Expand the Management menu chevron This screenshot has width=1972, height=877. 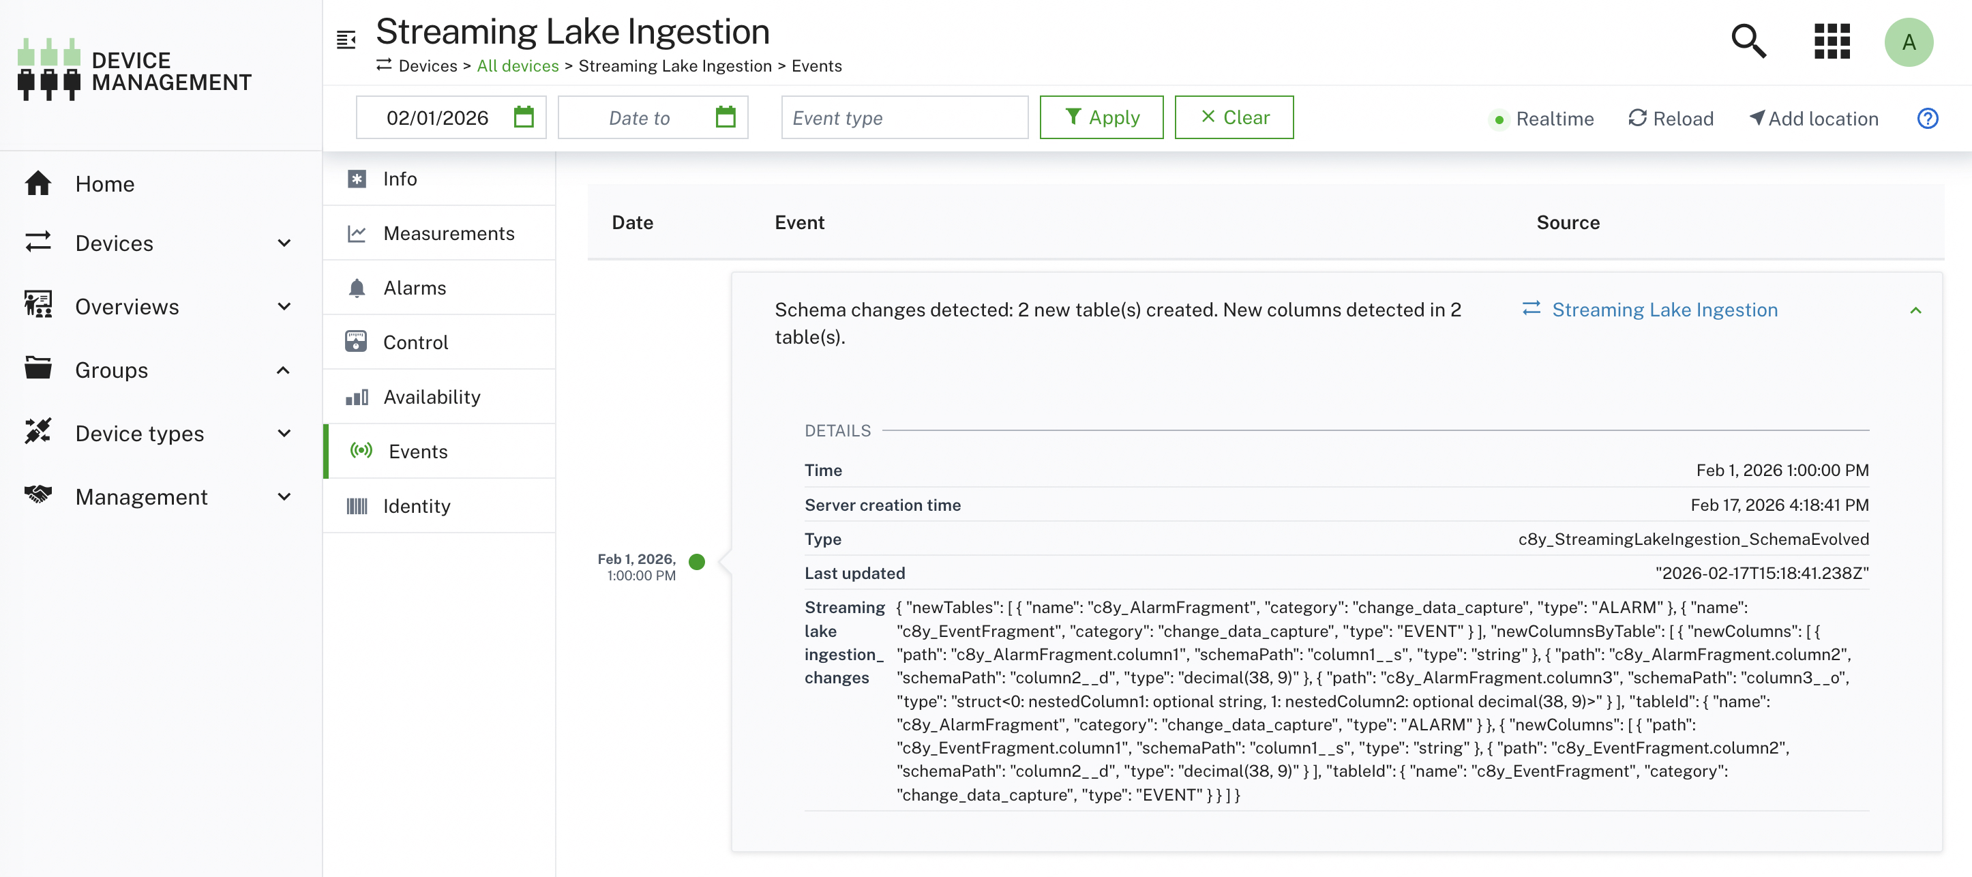(284, 497)
